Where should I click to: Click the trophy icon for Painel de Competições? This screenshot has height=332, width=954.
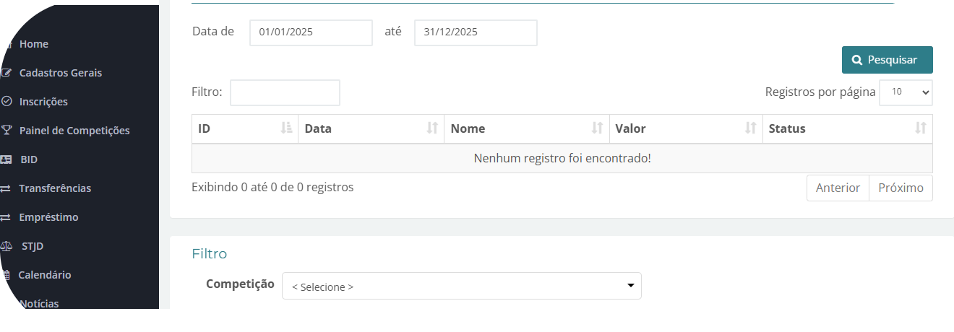(7, 131)
